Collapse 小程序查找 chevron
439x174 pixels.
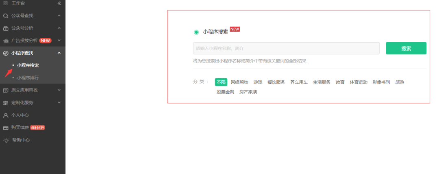point(59,53)
